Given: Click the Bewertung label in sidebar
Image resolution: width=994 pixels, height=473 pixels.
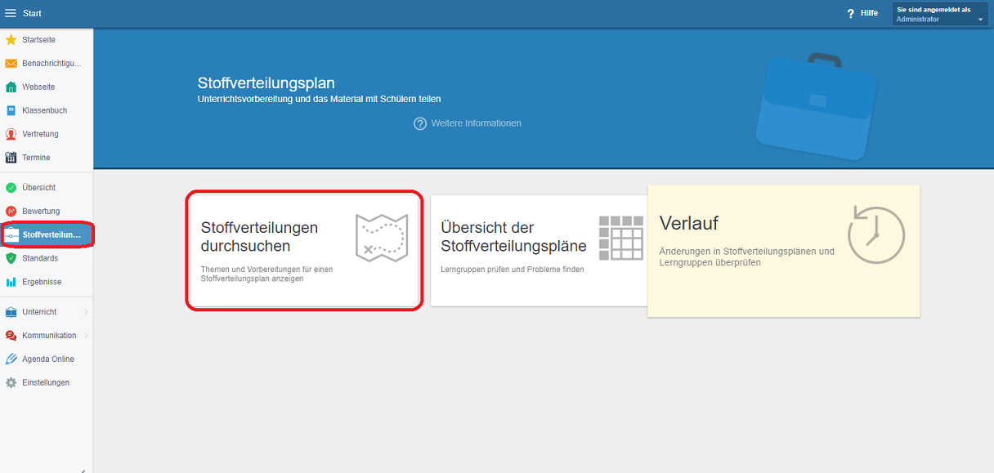Looking at the screenshot, I should [x=41, y=212].
